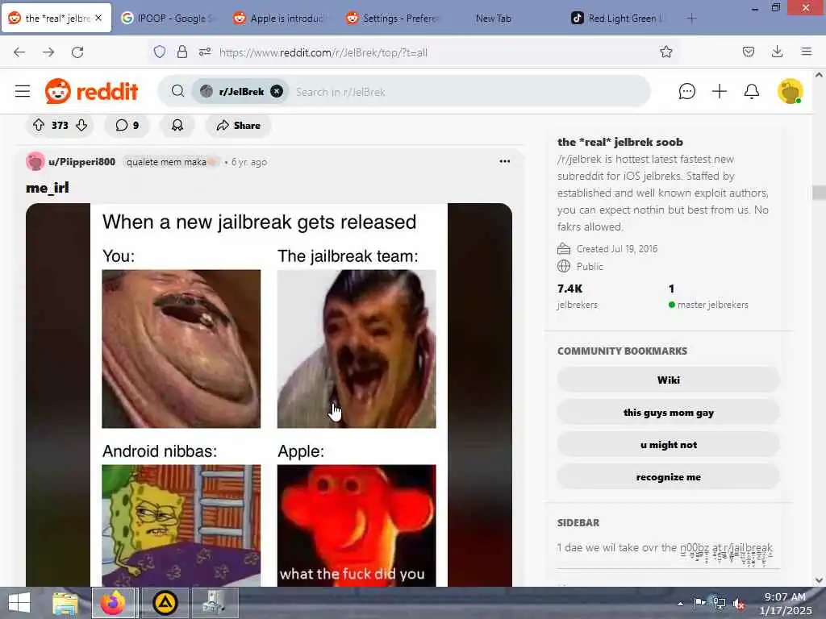The image size is (826, 619).
Task: Switch to IPOOP - Google tab
Action: tap(168, 19)
